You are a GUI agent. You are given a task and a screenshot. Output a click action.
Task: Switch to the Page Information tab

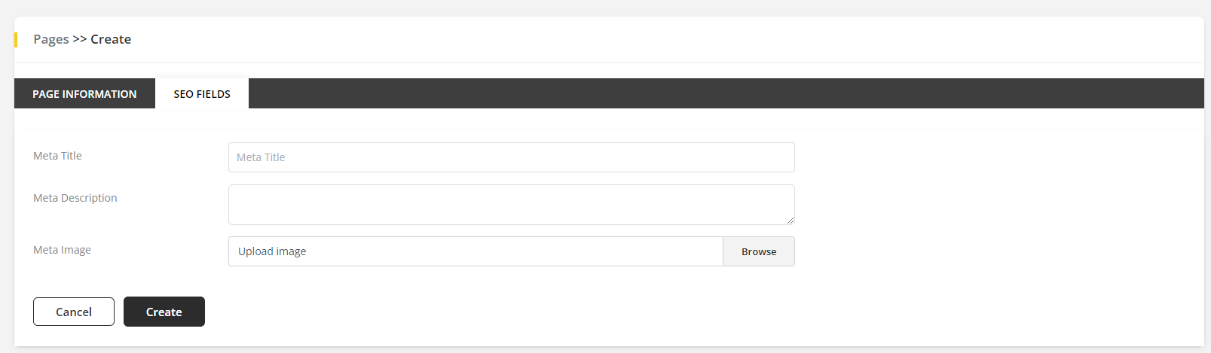[x=84, y=94]
